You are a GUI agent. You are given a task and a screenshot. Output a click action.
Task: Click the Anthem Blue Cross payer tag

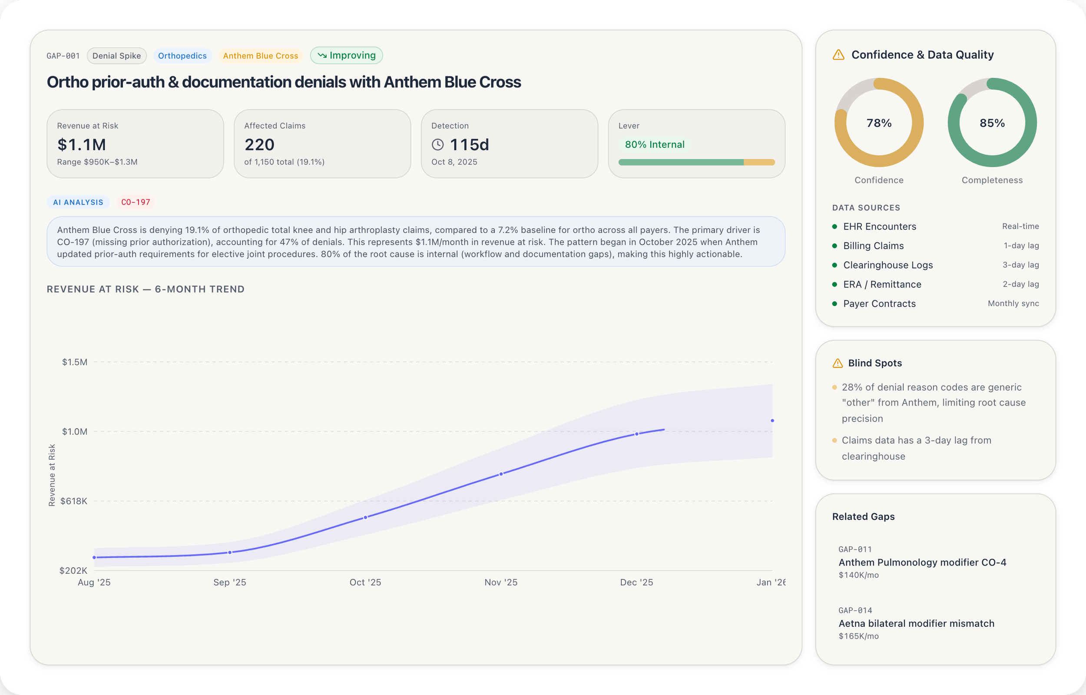click(x=260, y=56)
